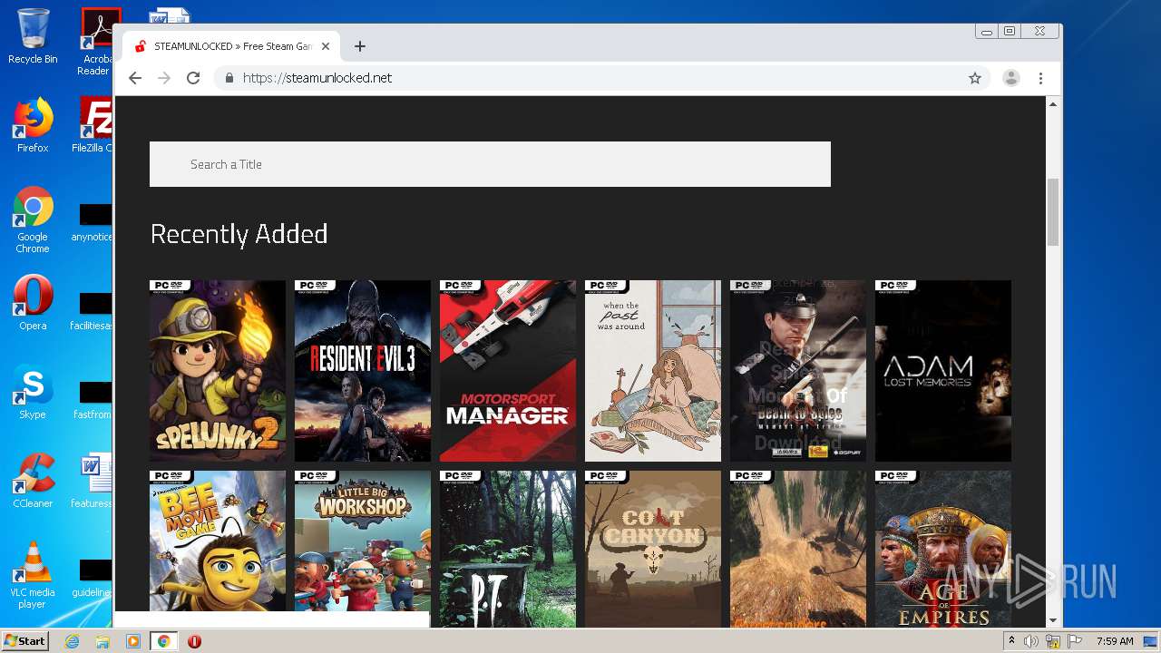Image resolution: width=1161 pixels, height=653 pixels.
Task: Open volume control in system tray
Action: click(x=1031, y=641)
